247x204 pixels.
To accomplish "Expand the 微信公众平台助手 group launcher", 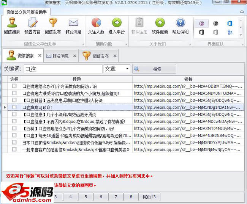I will 83,45.
